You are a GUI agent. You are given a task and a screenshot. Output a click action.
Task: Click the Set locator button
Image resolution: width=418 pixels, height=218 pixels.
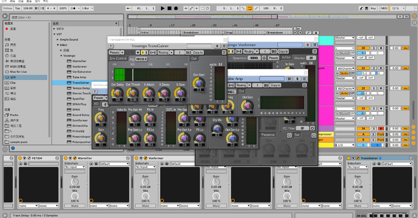pyautogui.click(x=297, y=29)
